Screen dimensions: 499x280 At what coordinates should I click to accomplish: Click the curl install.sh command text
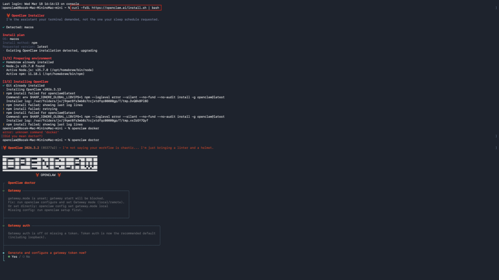tap(115, 8)
